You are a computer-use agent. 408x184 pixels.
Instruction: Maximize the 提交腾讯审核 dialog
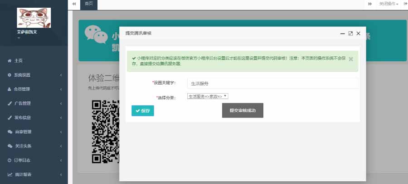pos(350,34)
